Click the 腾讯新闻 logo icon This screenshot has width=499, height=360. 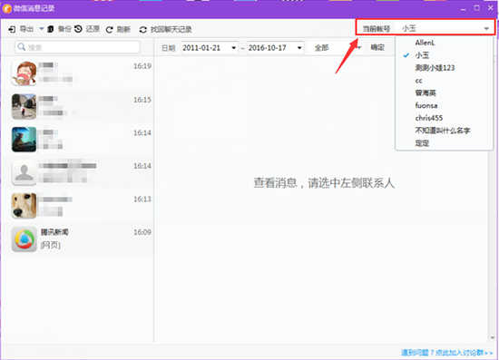pos(24,239)
